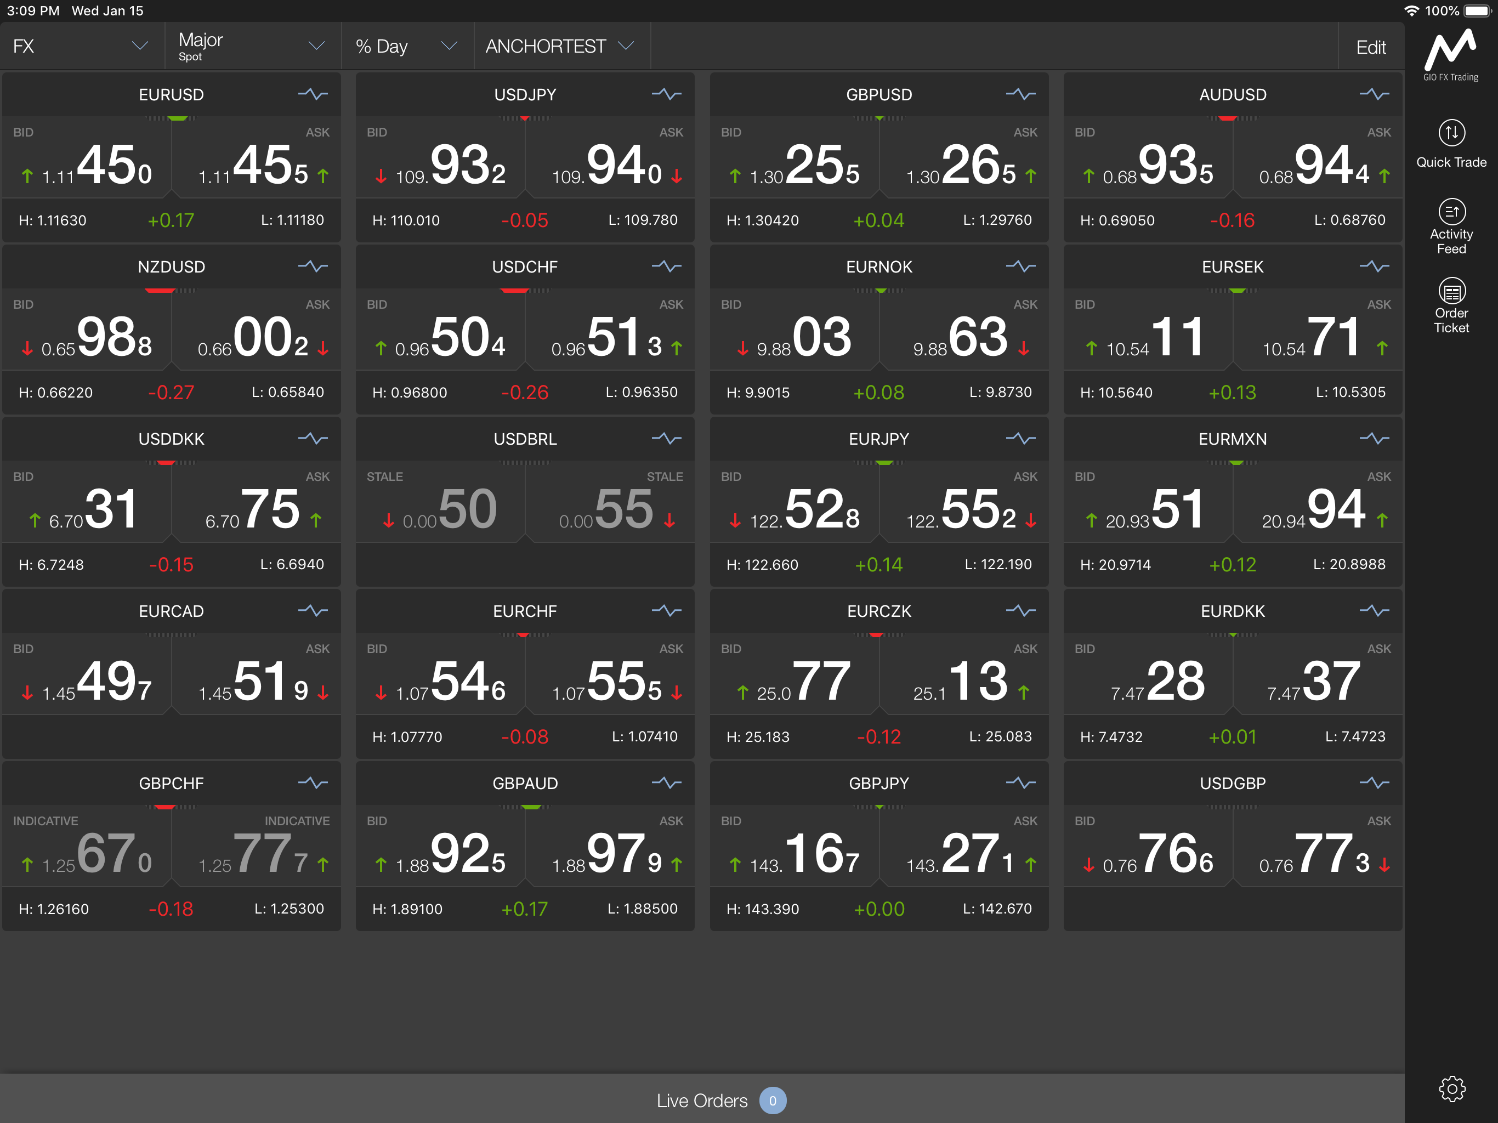The width and height of the screenshot is (1498, 1123).
Task: Sell GBPUSD at bid 1.30255
Action: (x=795, y=157)
